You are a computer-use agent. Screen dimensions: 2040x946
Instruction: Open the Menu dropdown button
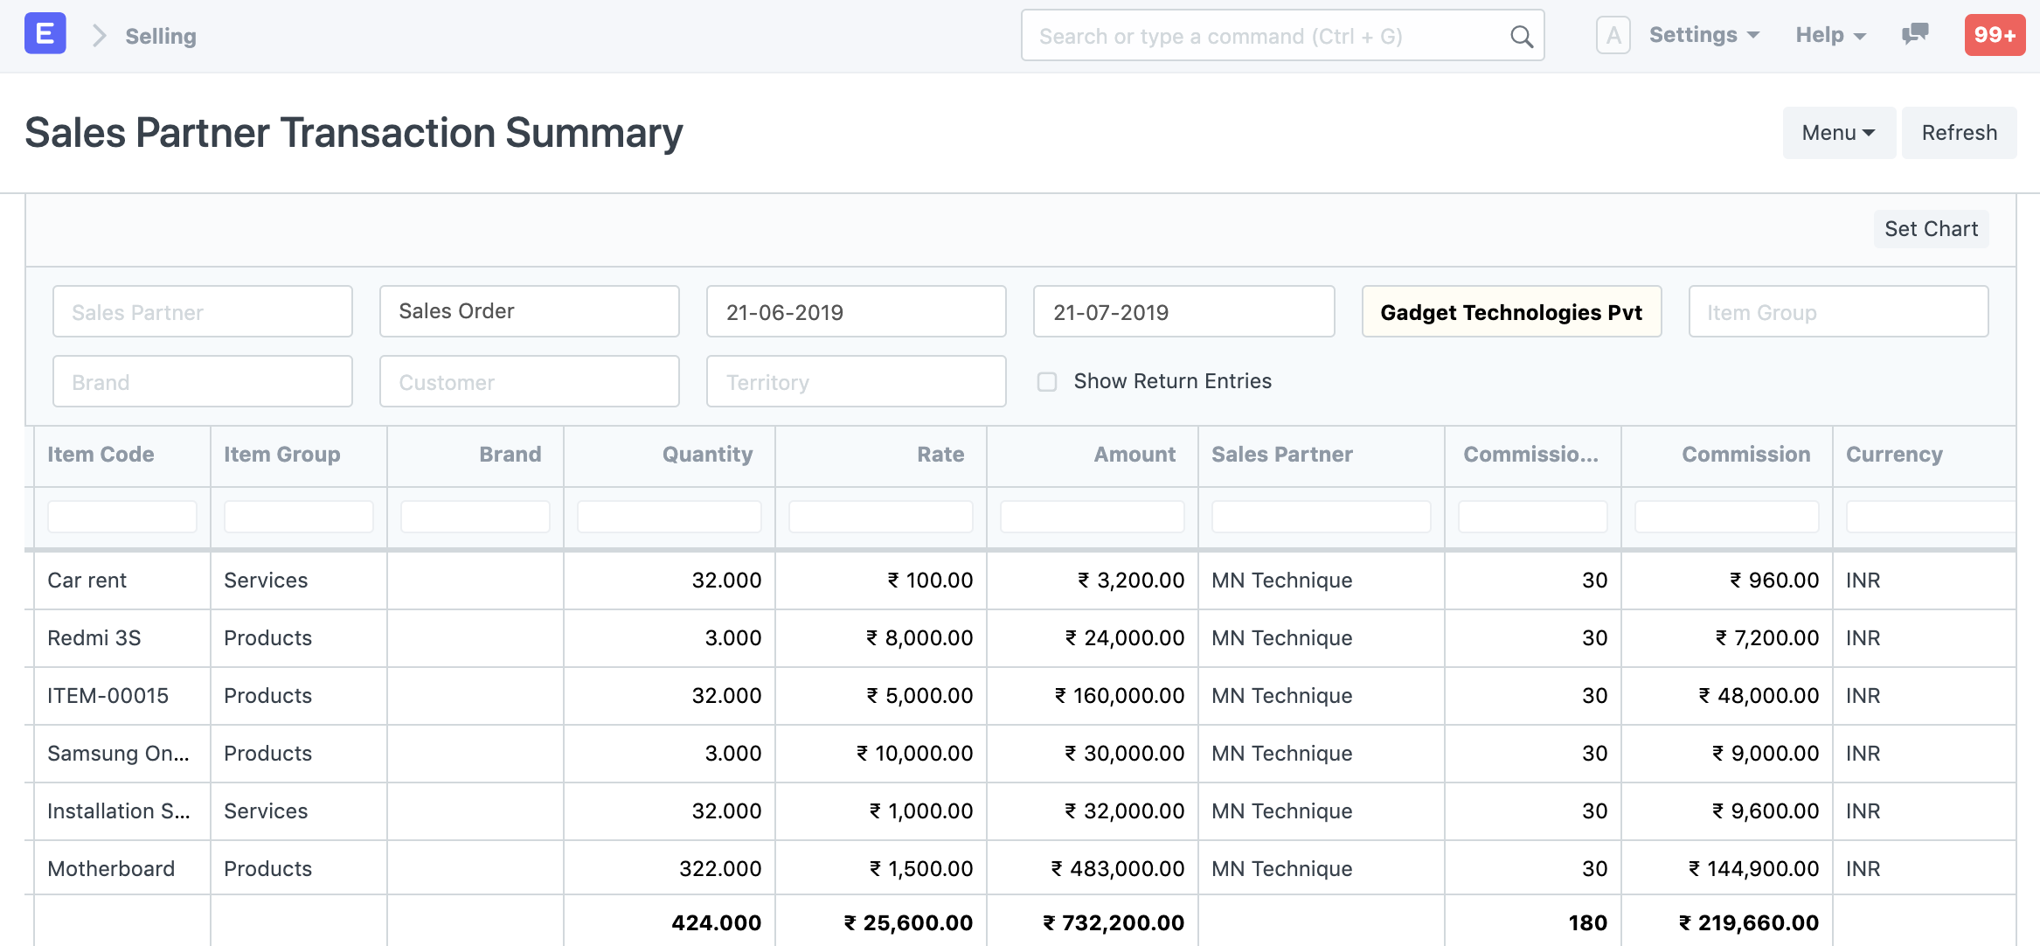coord(1838,133)
